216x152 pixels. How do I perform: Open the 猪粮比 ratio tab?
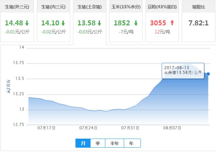click(x=198, y=7)
